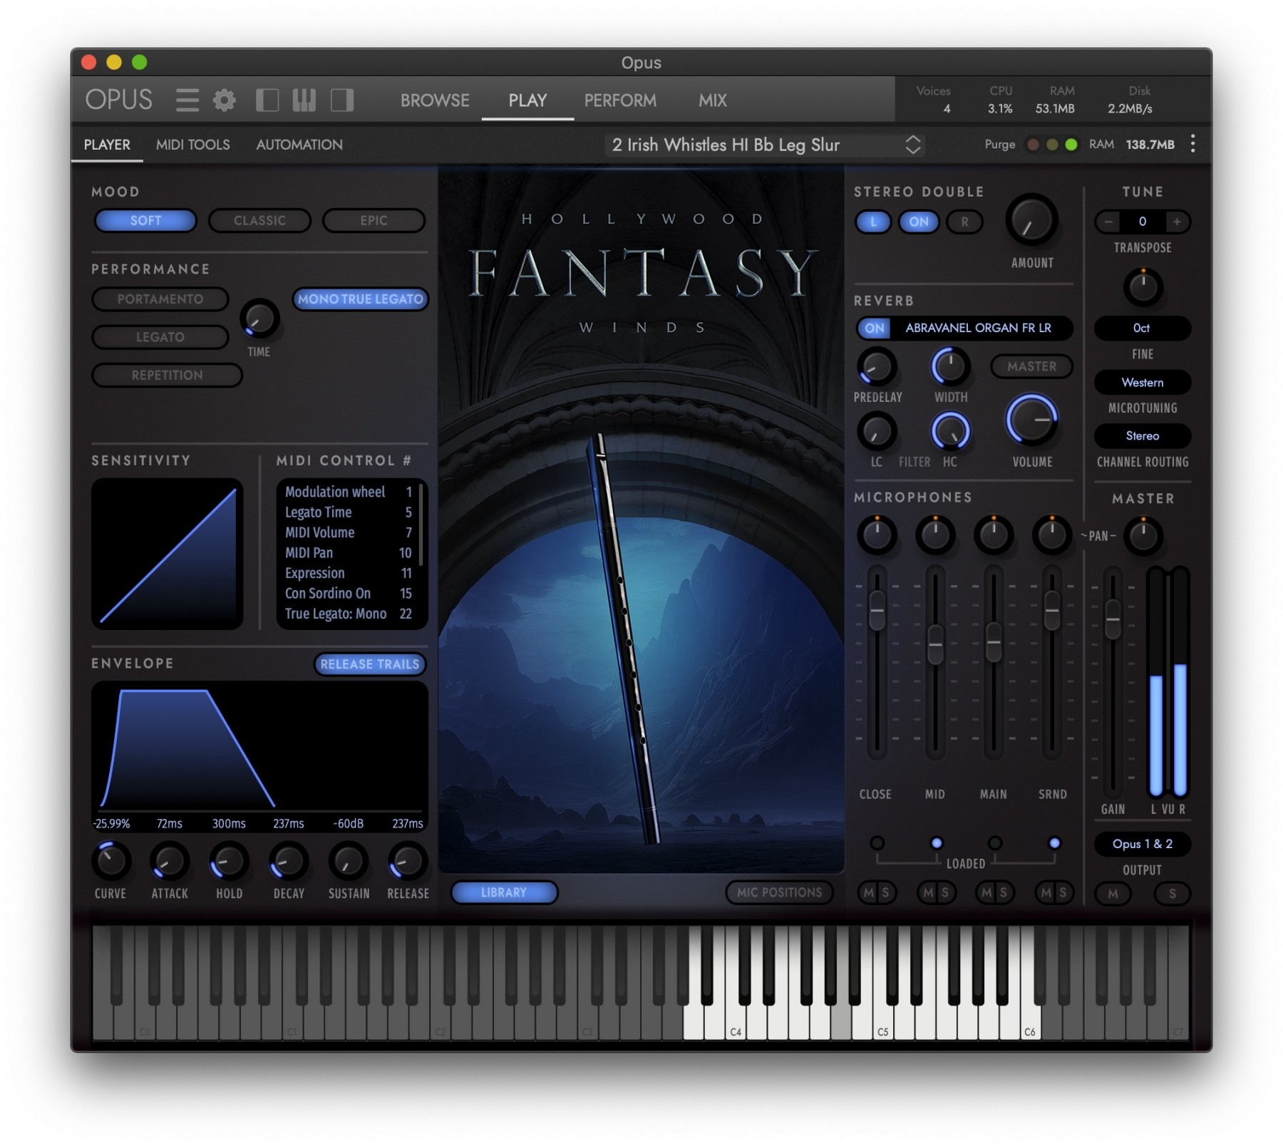Switch to the Browse tab

tap(435, 100)
